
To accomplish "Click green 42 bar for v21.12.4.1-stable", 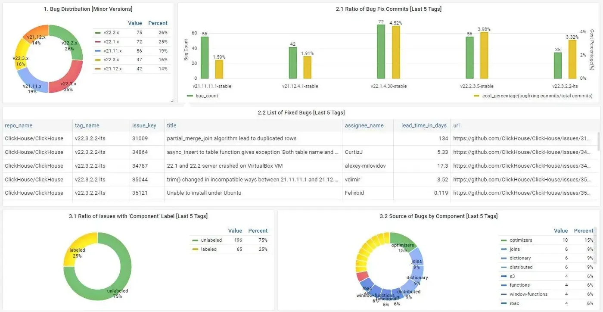I will (293, 62).
